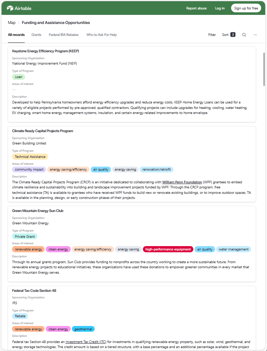
Task: Open the Filter options
Action: pyautogui.click(x=212, y=35)
